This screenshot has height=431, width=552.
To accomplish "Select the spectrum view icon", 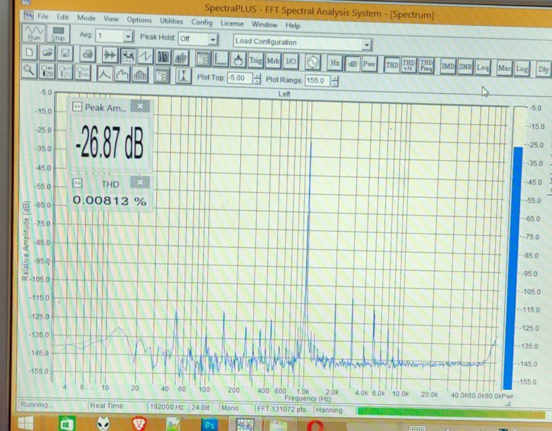I will coord(128,56).
